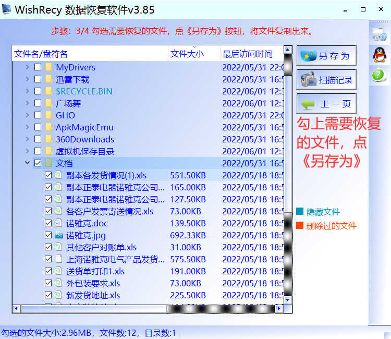391x339 pixels.
Task: Click the JPG file icon of 诺雅克.jpg
Action: pos(59,235)
